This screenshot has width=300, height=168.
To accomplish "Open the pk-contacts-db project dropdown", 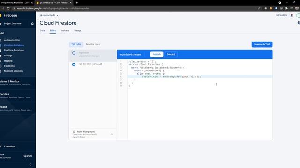I will (x=49, y=15).
